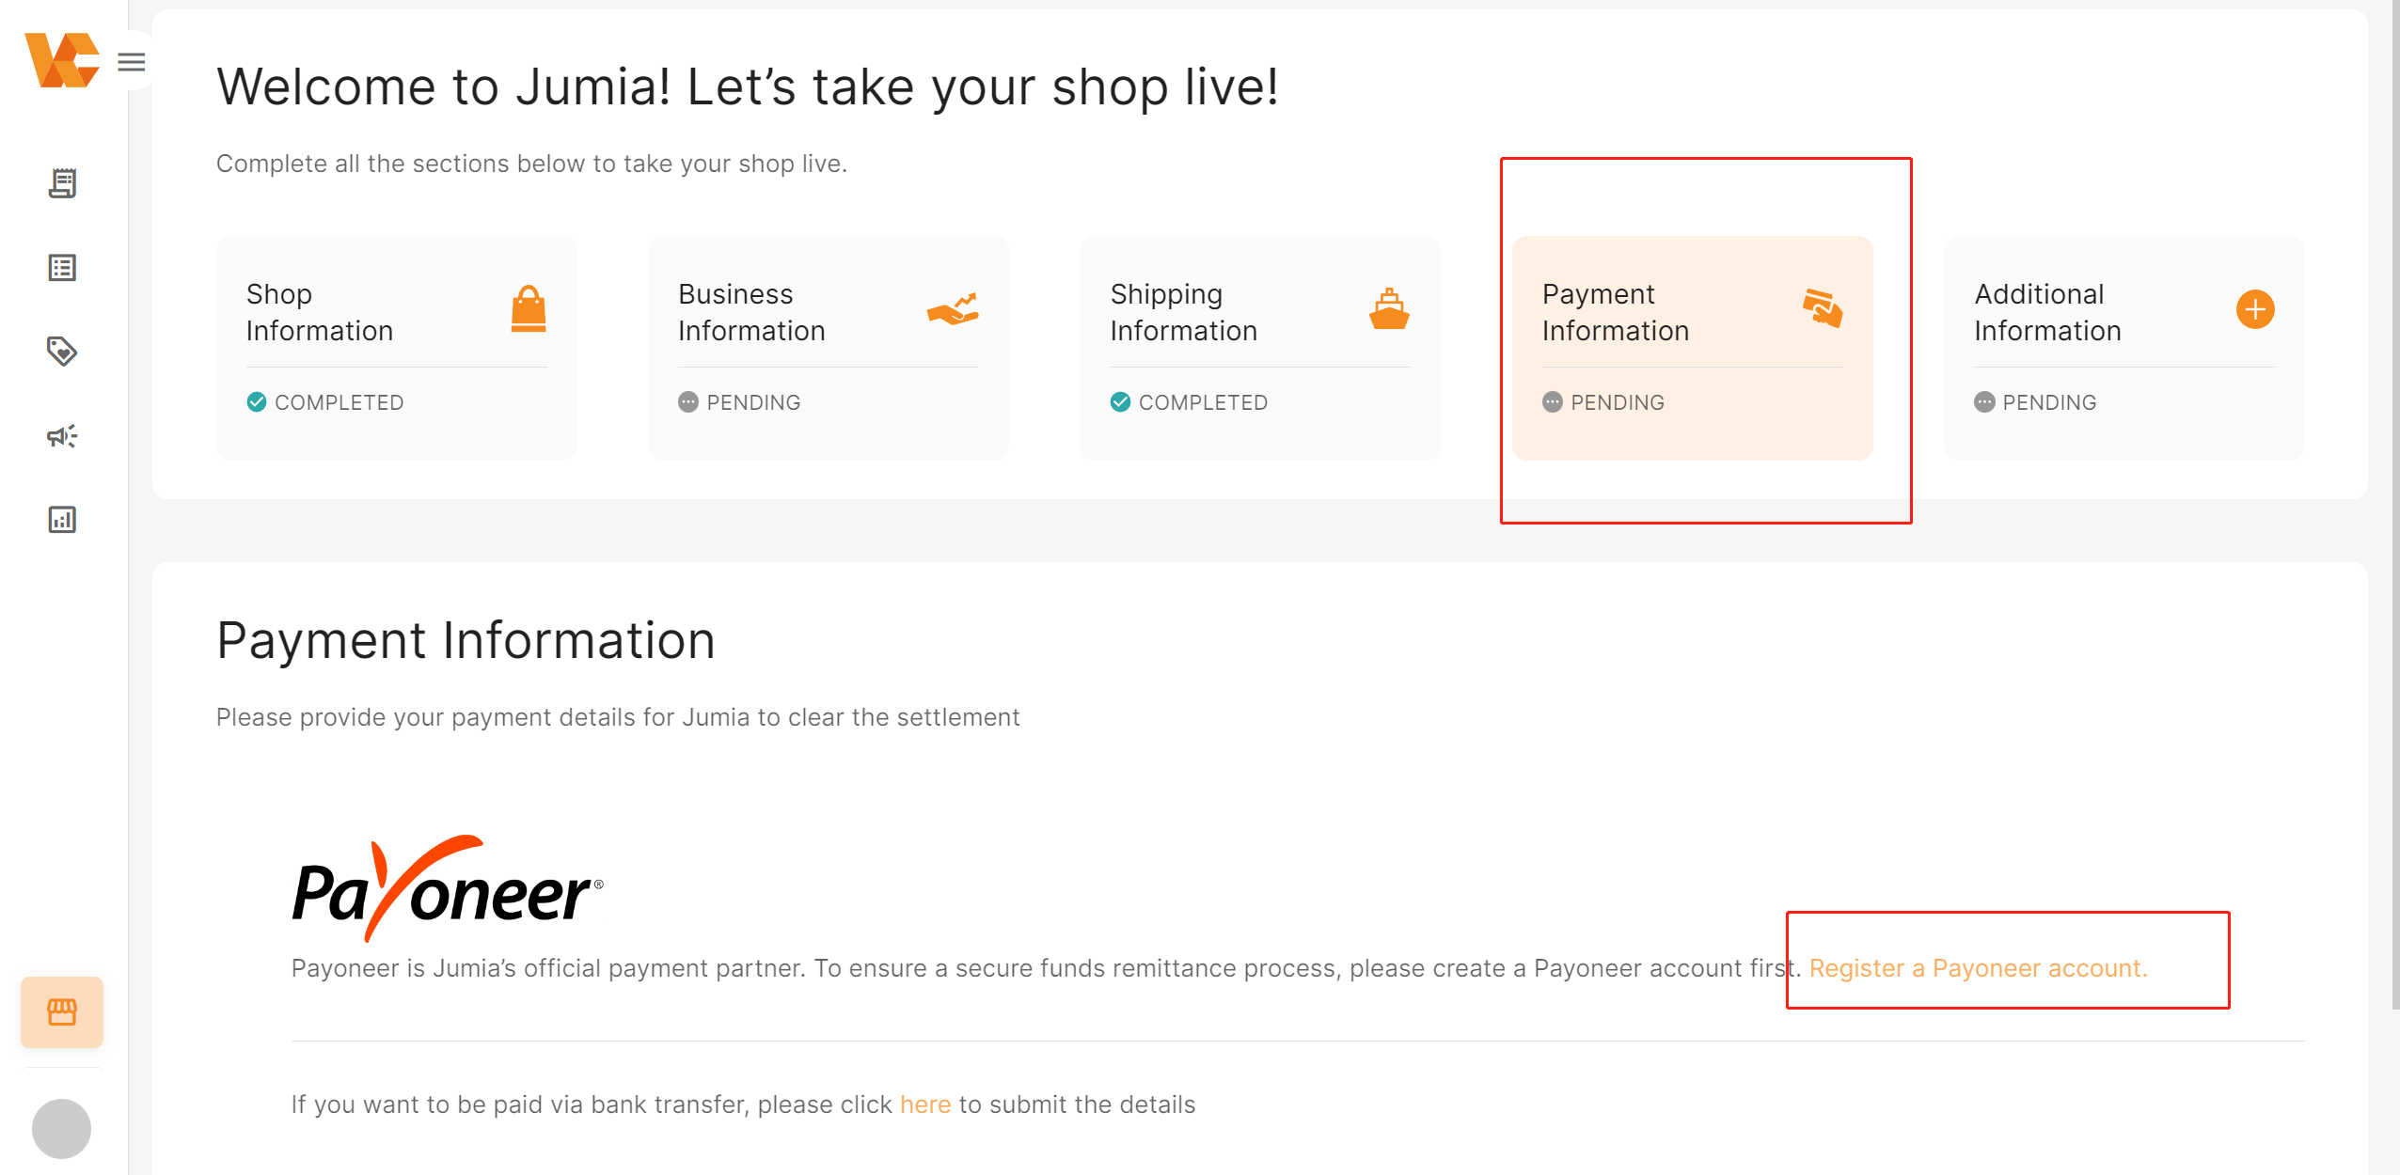Toggle the hamburger sidebar menu
The width and height of the screenshot is (2400, 1175).
pyautogui.click(x=132, y=62)
